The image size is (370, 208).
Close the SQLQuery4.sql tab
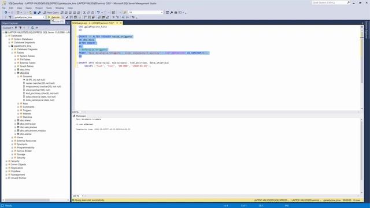click(121, 23)
